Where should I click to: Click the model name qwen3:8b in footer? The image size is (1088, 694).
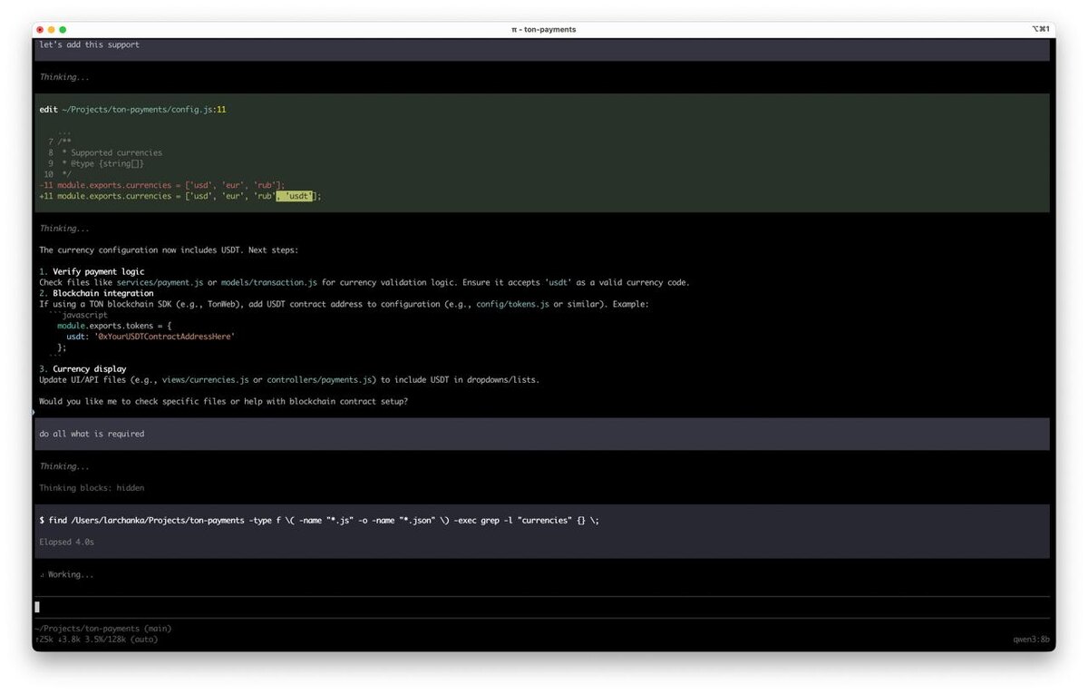tap(1032, 639)
